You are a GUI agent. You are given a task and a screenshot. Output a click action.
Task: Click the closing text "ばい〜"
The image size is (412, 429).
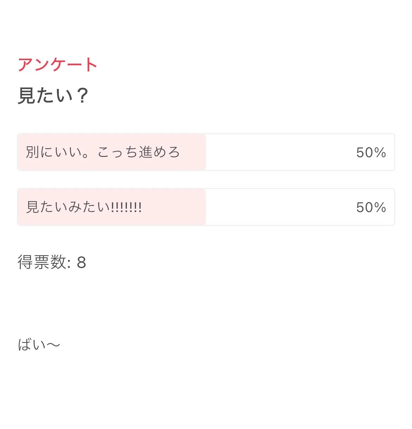39,345
